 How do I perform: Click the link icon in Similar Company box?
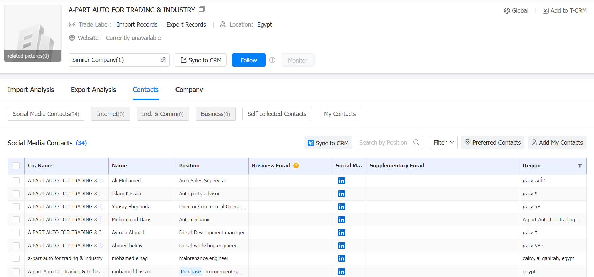(x=163, y=60)
